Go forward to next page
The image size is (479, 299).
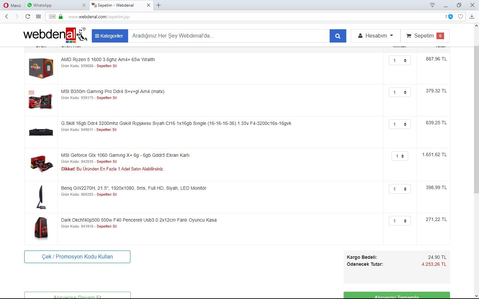coord(17,17)
